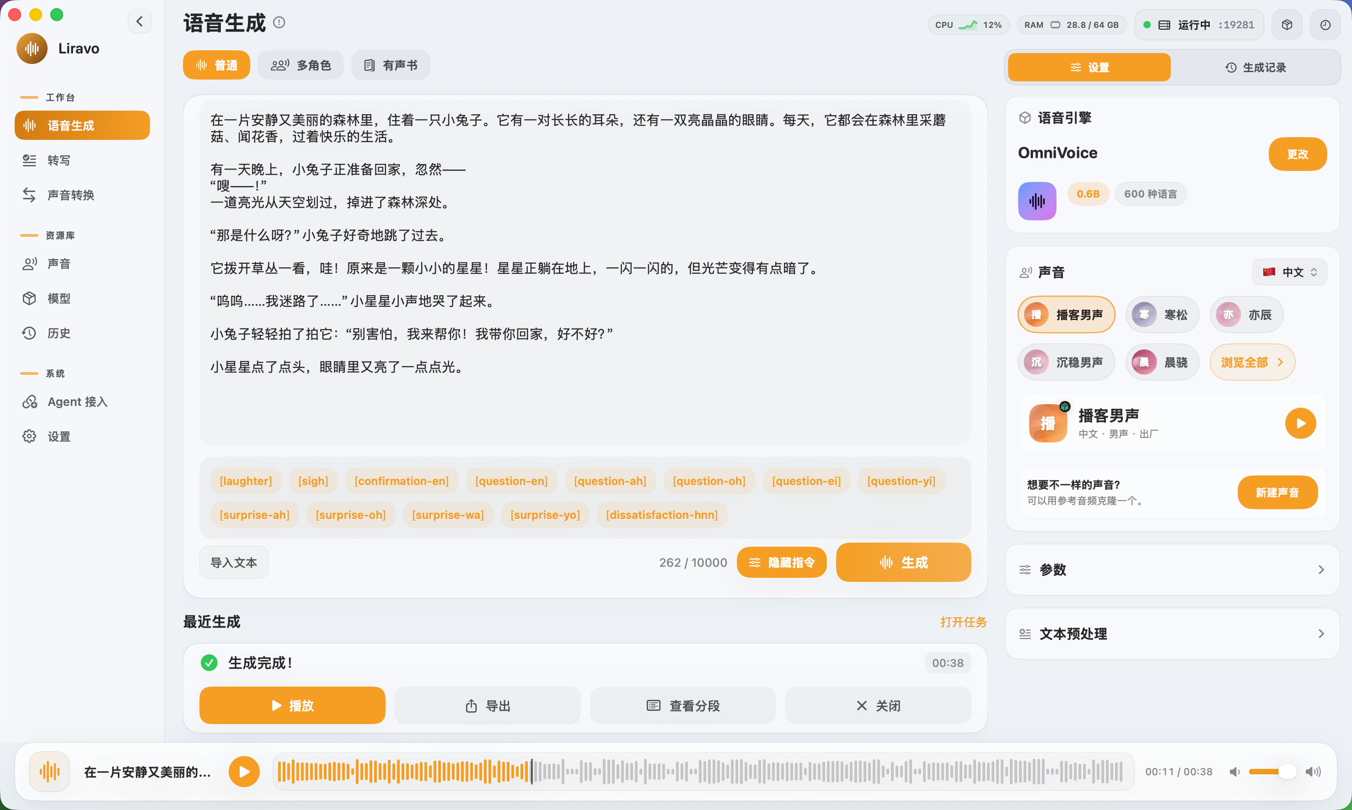Click into the story text input area

click(585, 272)
